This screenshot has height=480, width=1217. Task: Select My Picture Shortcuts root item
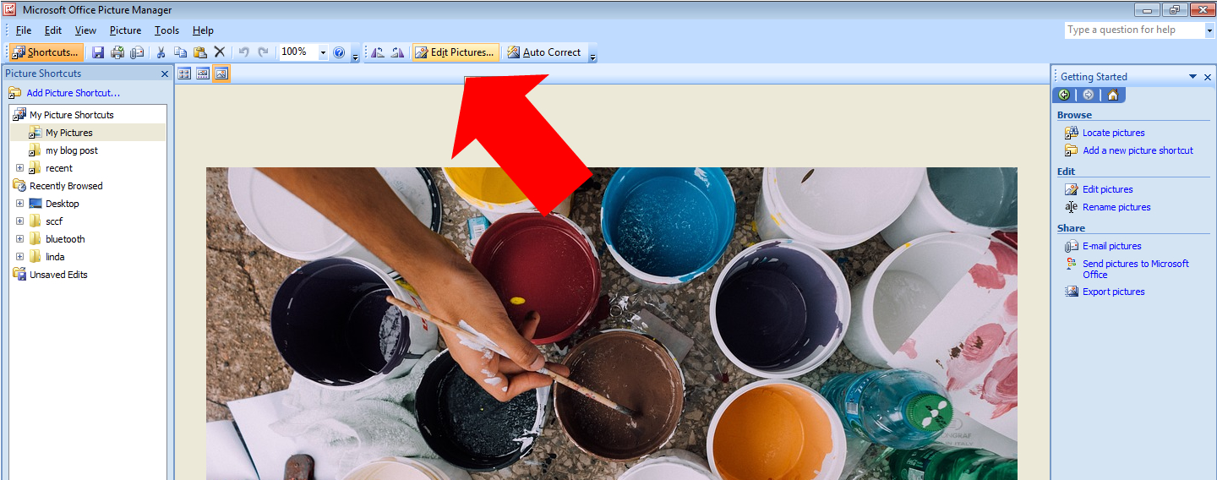[x=72, y=115]
